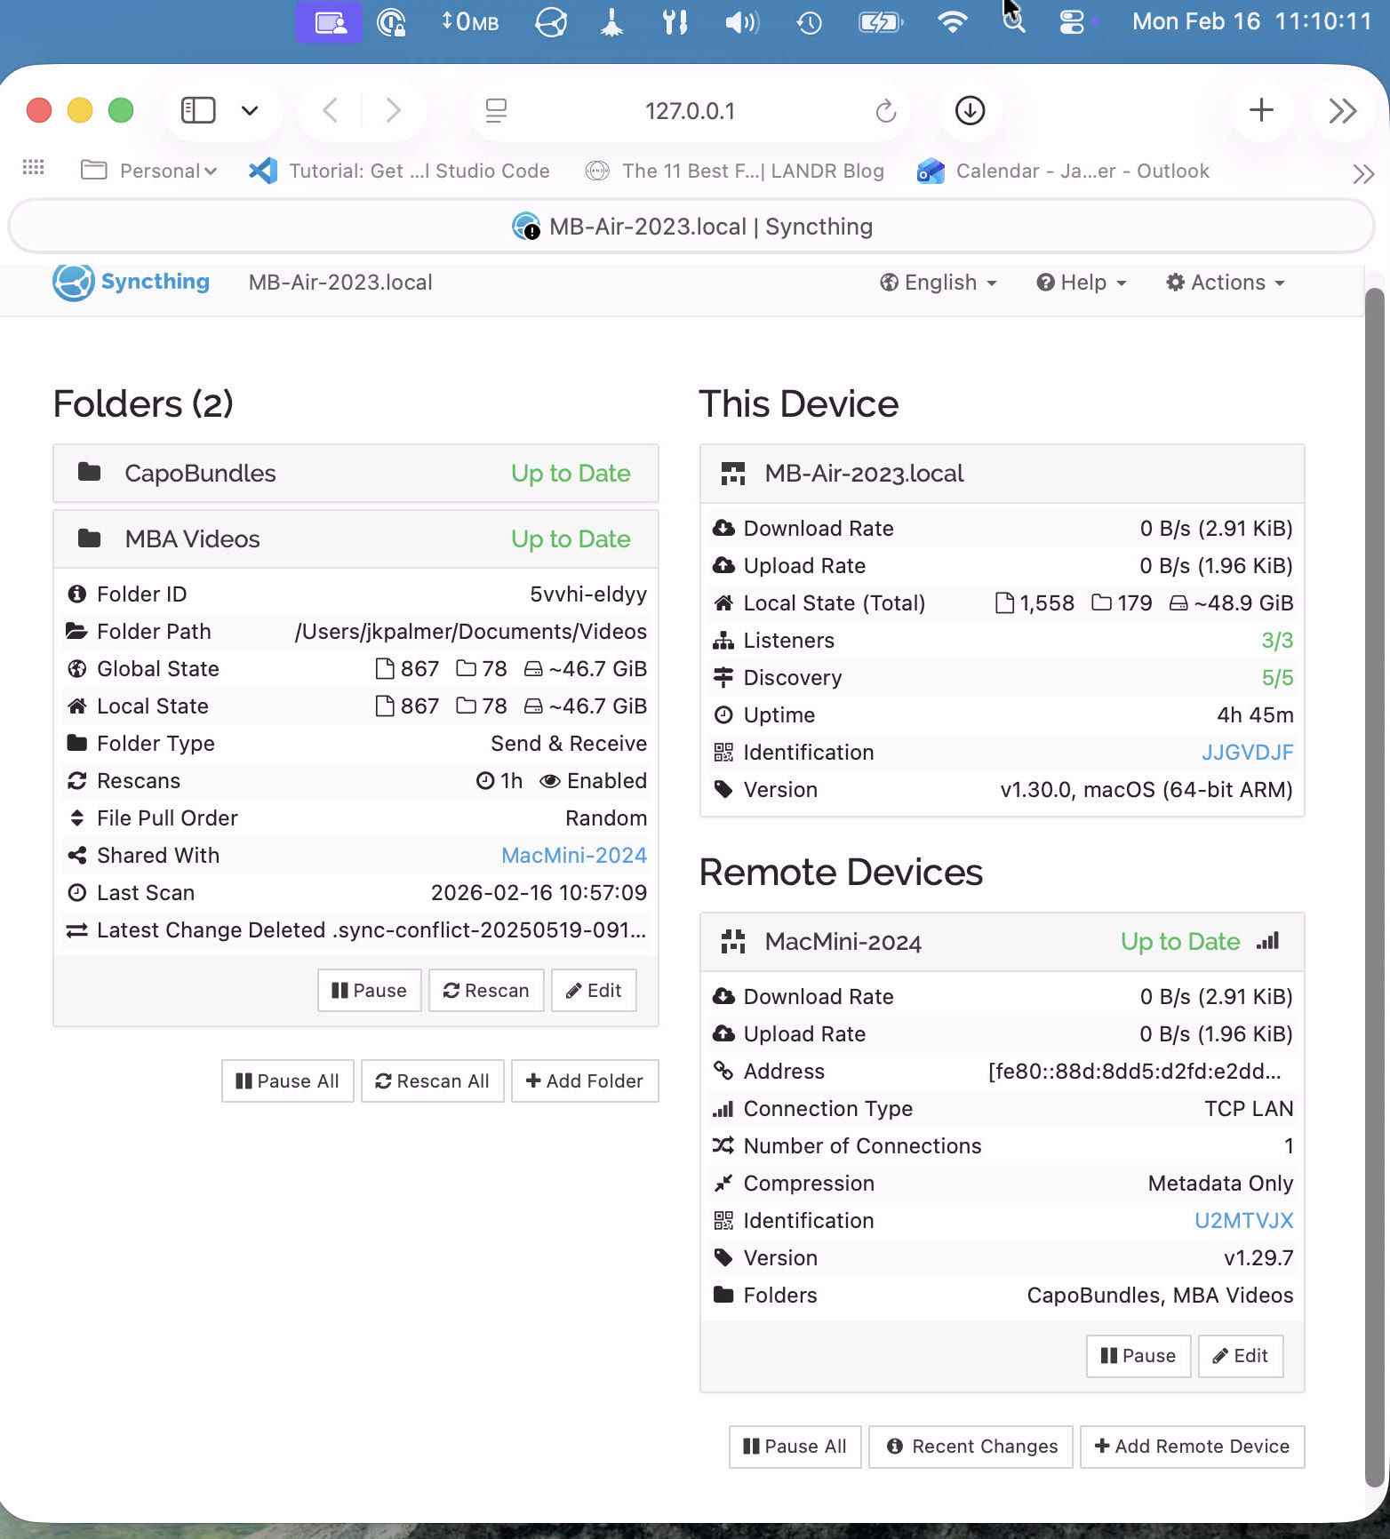Open the Wi-Fi menu bar icon

coord(952,21)
